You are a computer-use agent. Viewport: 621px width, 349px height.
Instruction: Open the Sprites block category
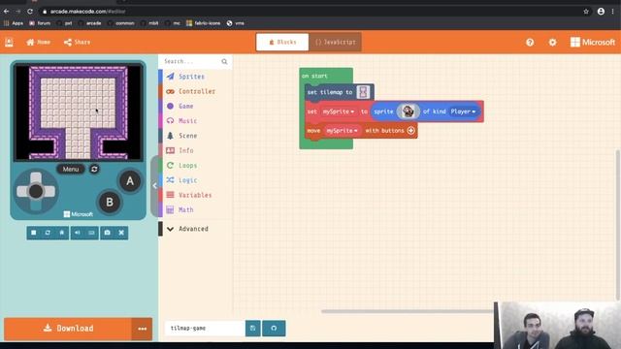point(195,77)
